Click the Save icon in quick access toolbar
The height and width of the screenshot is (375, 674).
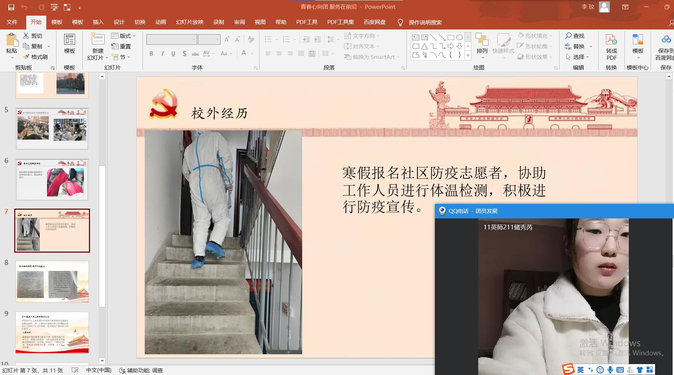pyautogui.click(x=11, y=7)
